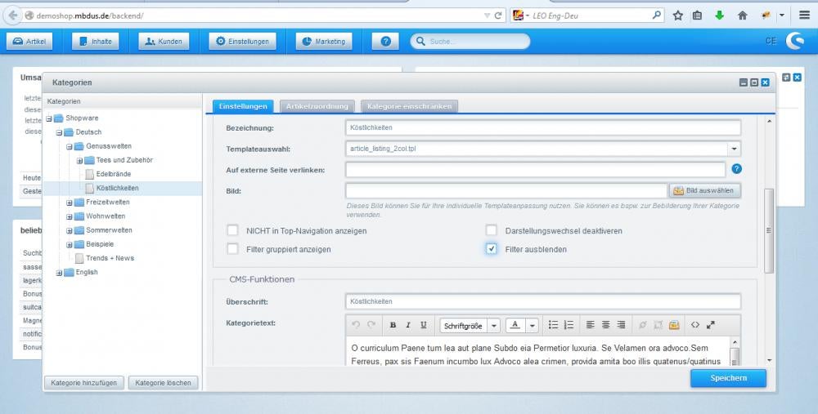Open the Einstellungen menu in the top bar
818x414 pixels.
[x=241, y=42]
